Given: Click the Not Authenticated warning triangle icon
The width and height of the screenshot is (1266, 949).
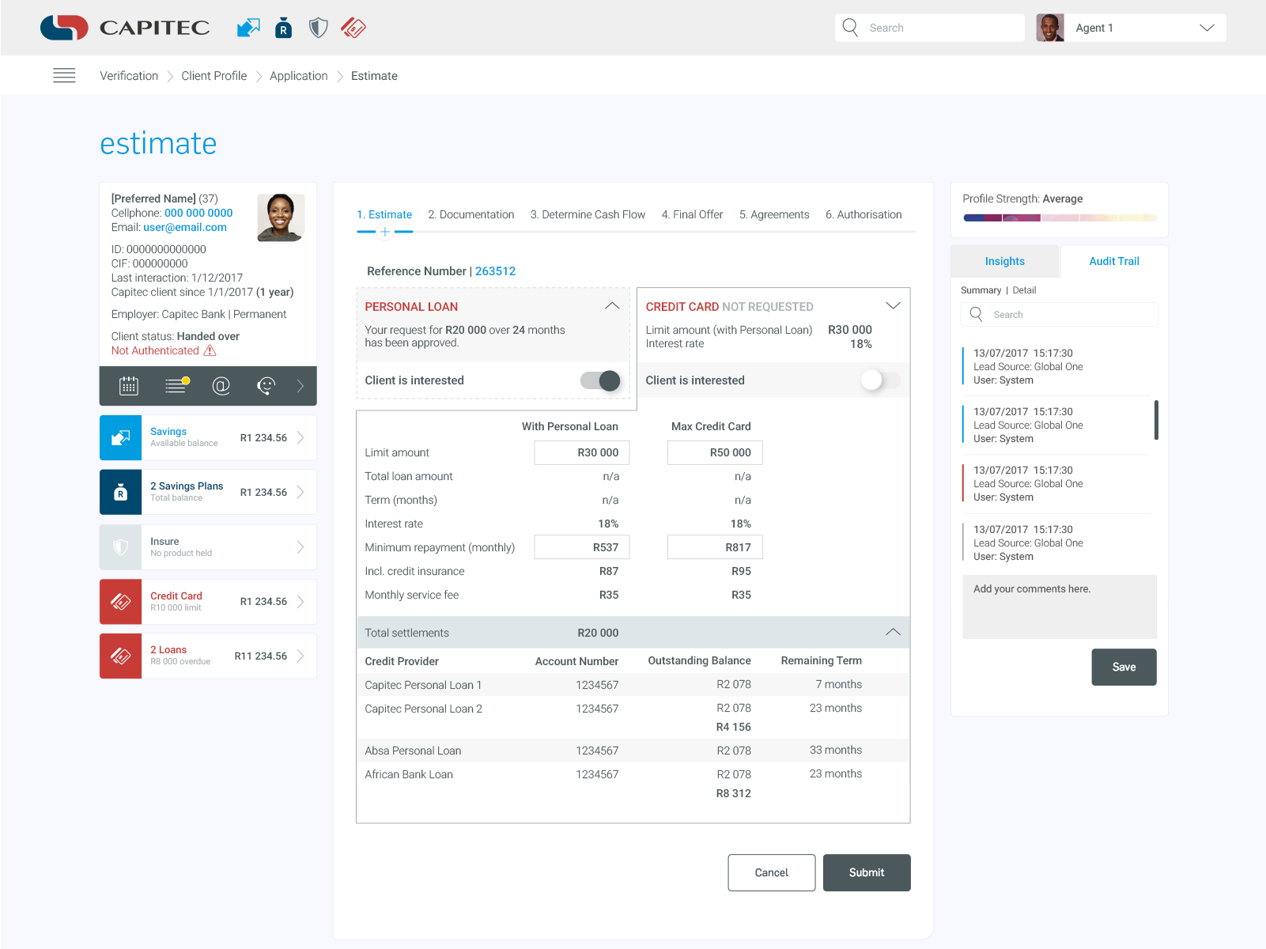Looking at the screenshot, I should (x=210, y=350).
